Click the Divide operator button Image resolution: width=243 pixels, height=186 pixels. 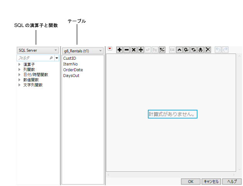coord(141,50)
